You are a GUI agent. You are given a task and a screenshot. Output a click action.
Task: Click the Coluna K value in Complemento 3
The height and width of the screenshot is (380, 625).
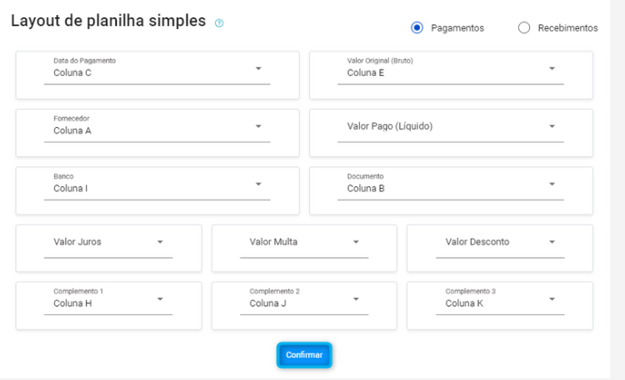click(464, 304)
